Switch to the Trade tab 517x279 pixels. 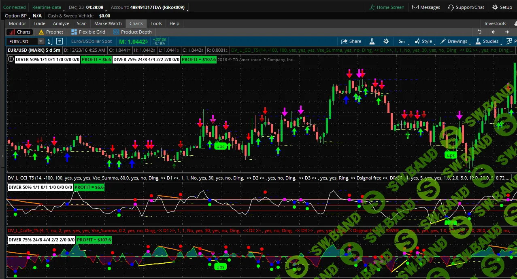39,23
